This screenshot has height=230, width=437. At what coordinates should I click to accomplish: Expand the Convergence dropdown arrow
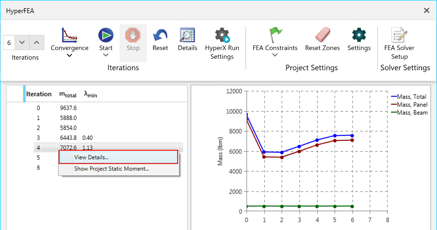click(70, 55)
